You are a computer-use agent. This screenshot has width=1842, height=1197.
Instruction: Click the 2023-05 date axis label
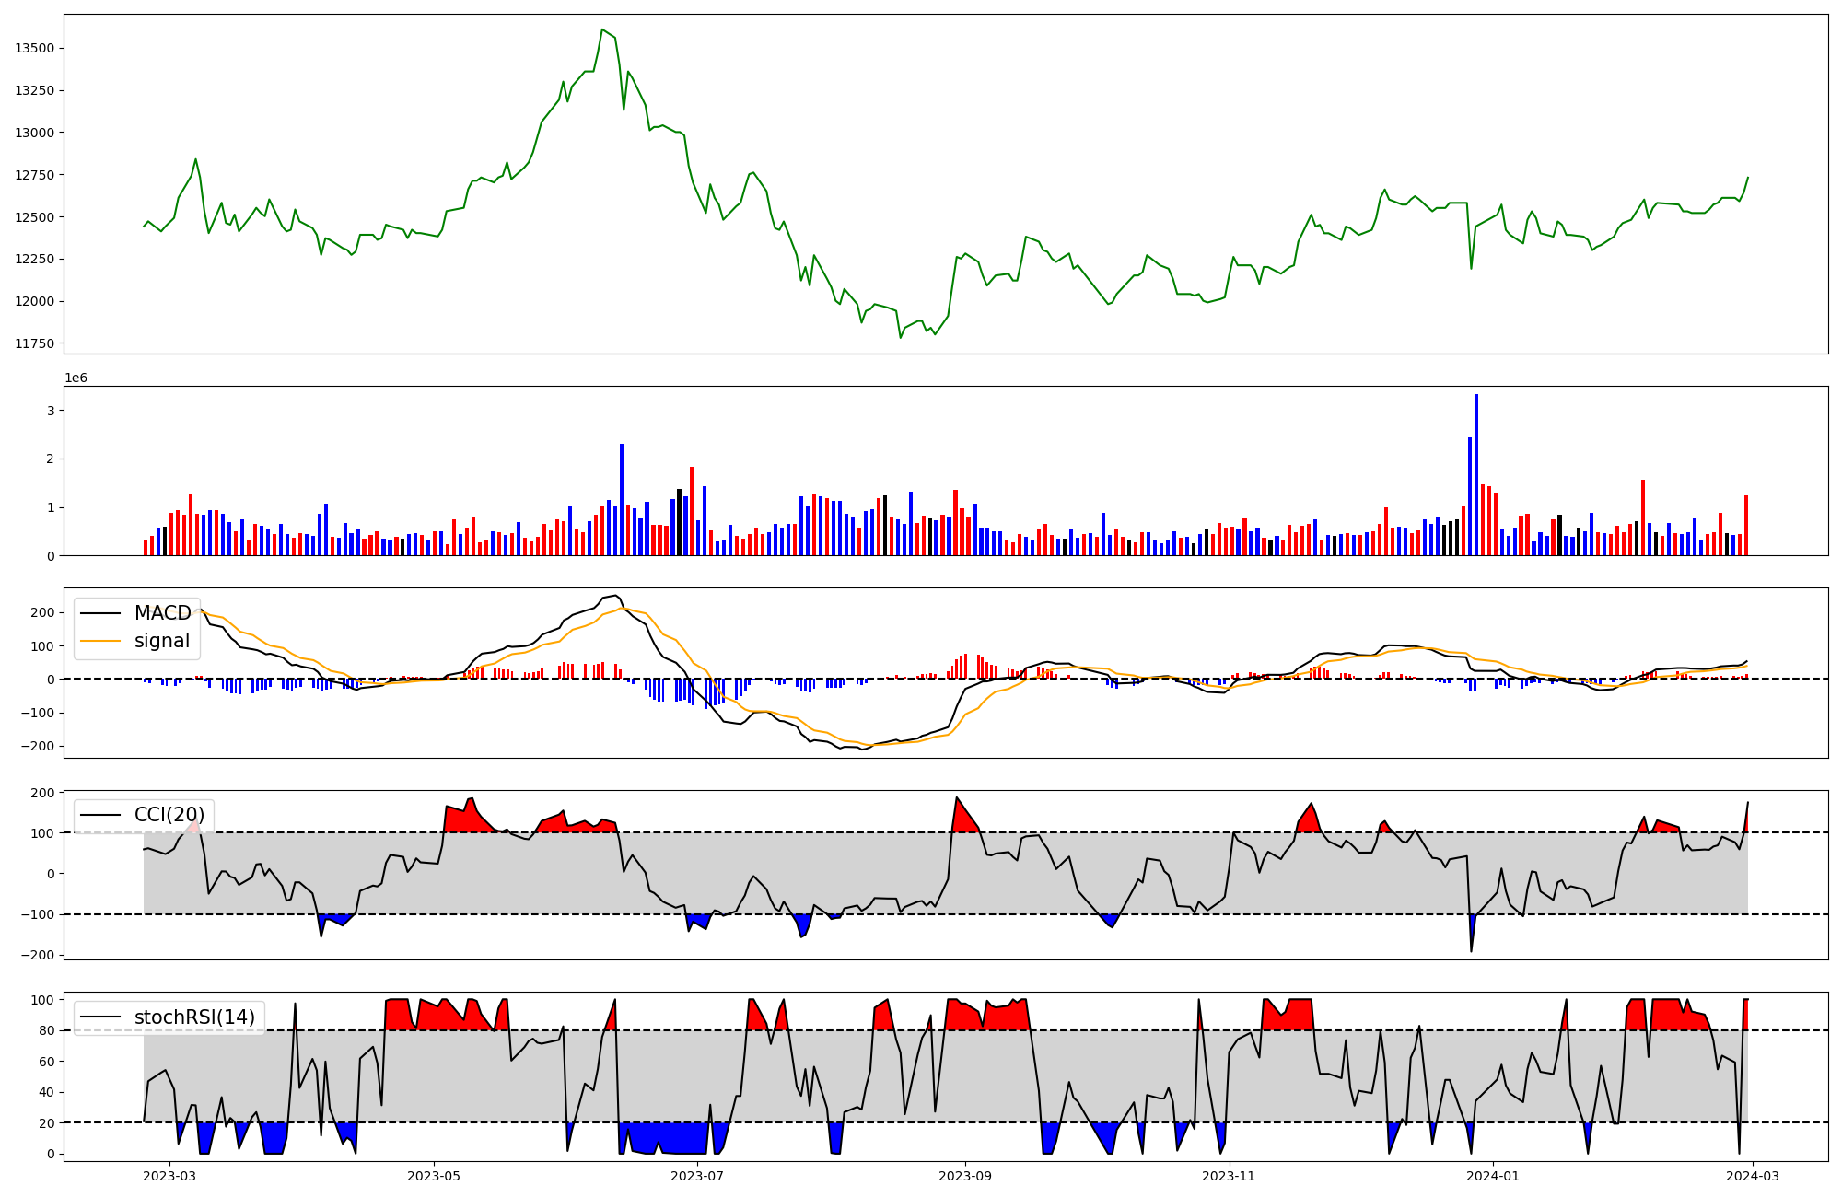434,1176
